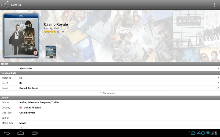Select collection number 89
Viewport: 220px width, 137px height.
click(21, 83)
